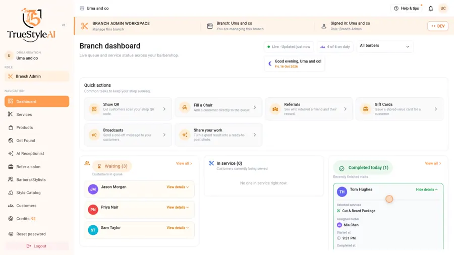The image size is (454, 255).
Task: Click the Help & tips button
Action: (x=407, y=9)
